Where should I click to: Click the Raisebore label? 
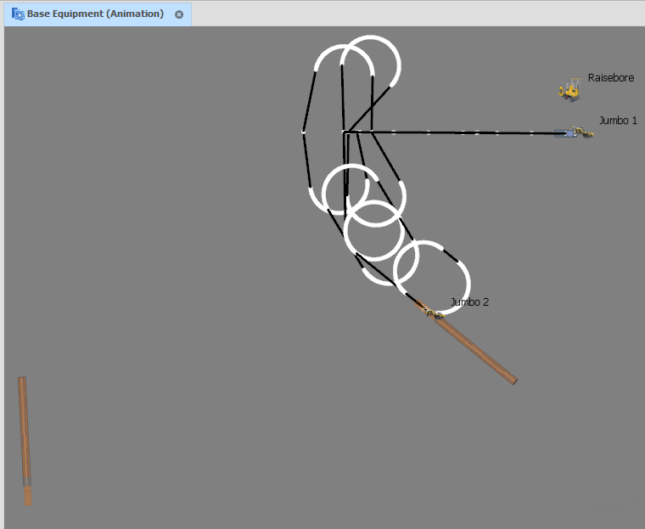click(611, 78)
